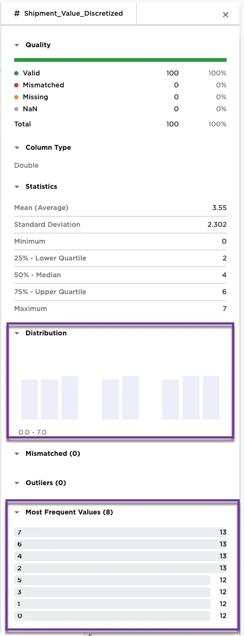Image resolution: width=244 pixels, height=636 pixels.
Task: Expand the Outliers (0) section
Action: (x=17, y=483)
